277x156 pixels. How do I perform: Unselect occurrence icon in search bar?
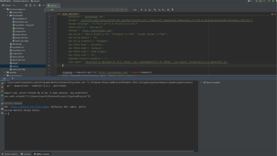(x=159, y=10)
